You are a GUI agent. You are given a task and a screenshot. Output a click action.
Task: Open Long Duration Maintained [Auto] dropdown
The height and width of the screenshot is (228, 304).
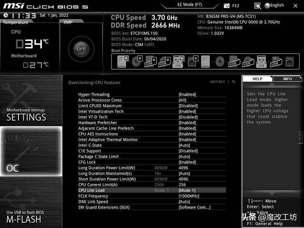[x=184, y=173]
